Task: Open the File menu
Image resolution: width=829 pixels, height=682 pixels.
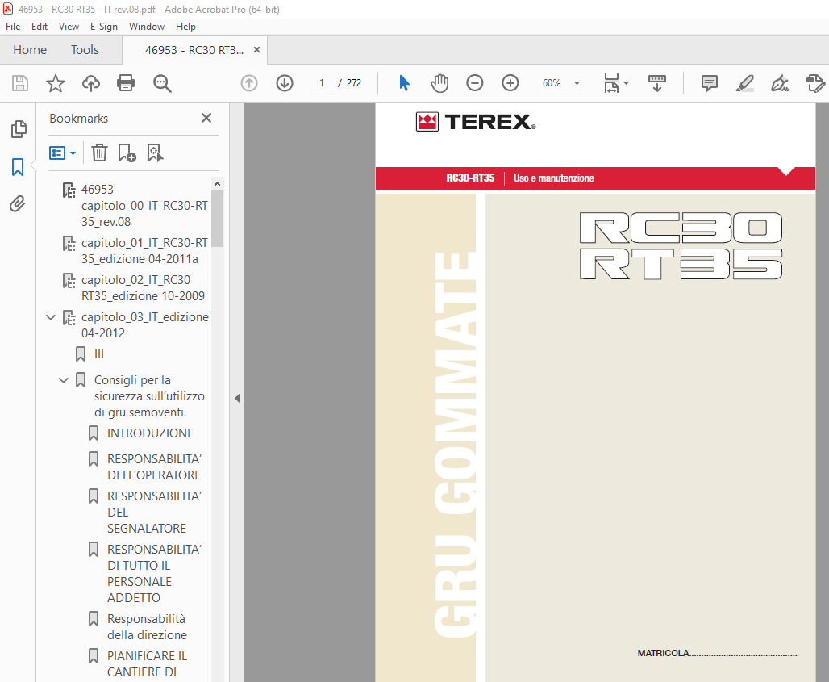Action: click(13, 27)
